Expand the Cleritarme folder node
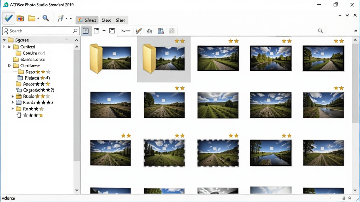Viewport: 360px width, 202px height. click(9, 66)
